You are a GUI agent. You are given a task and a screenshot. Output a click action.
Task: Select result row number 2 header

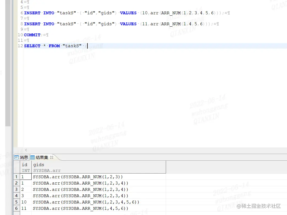coord(16,183)
